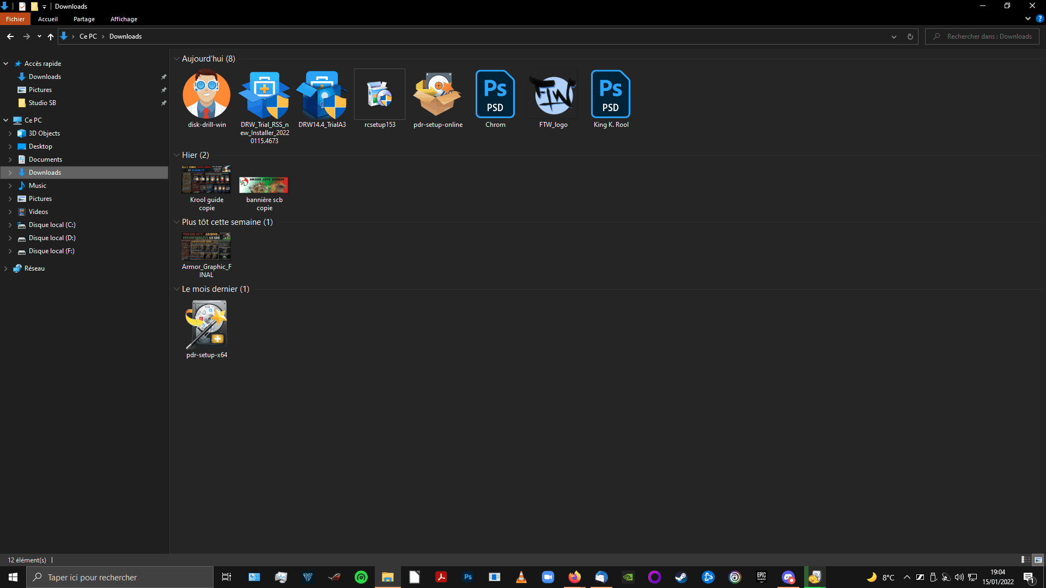This screenshot has width=1046, height=588.
Task: Switch to details view layout
Action: (1025, 560)
